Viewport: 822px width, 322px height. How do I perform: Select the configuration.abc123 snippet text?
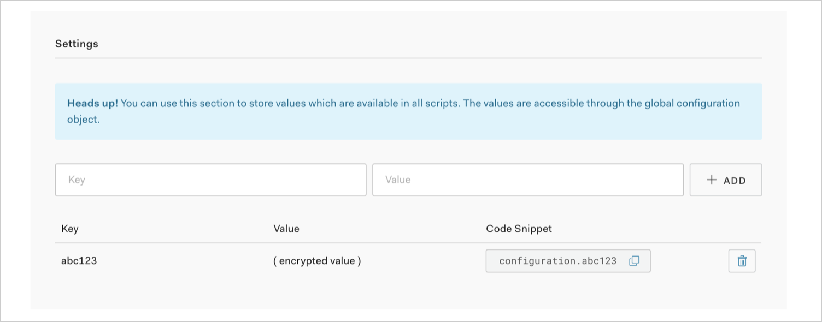pos(557,261)
